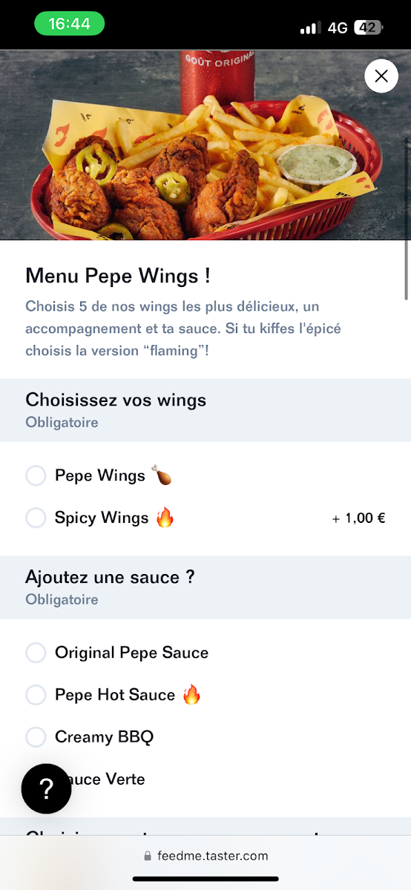This screenshot has width=411, height=890.
Task: Tap the padlock icon beside feedme.taster.com
Action: click(x=148, y=856)
